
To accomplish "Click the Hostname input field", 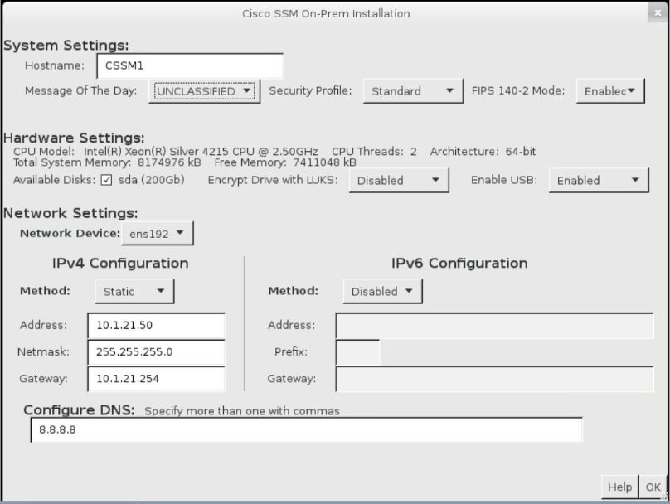I will tap(190, 65).
